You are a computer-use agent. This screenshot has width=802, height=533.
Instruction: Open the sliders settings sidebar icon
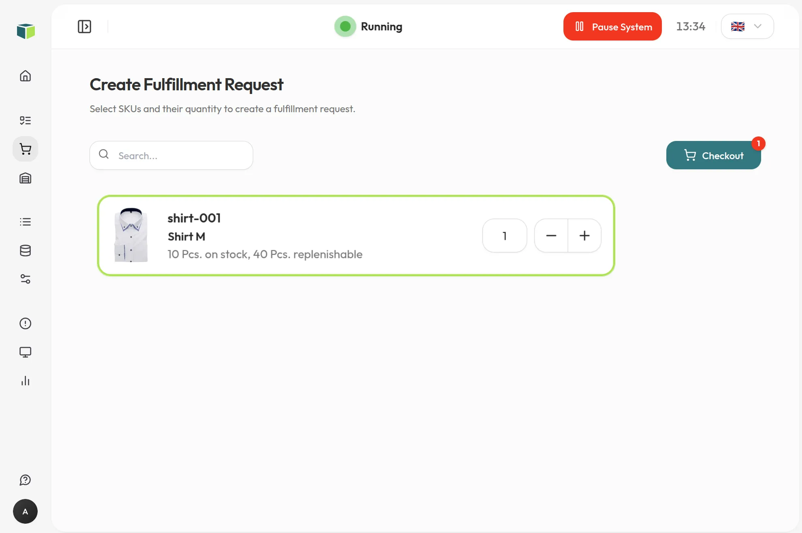pos(26,279)
